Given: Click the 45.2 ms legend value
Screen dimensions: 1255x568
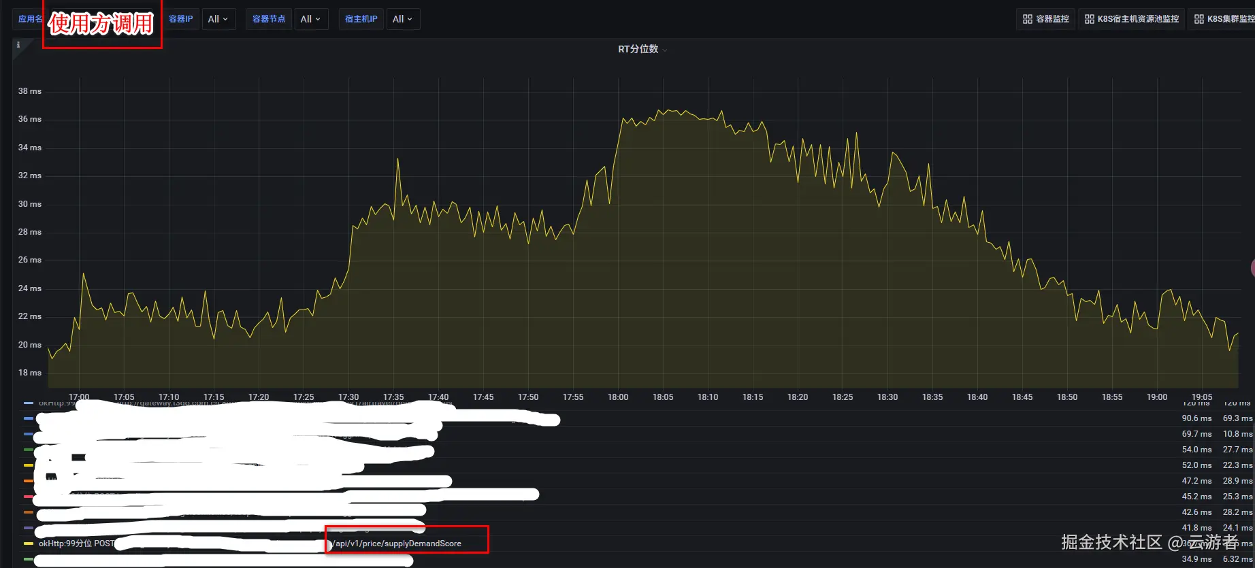Looking at the screenshot, I should point(1196,497).
